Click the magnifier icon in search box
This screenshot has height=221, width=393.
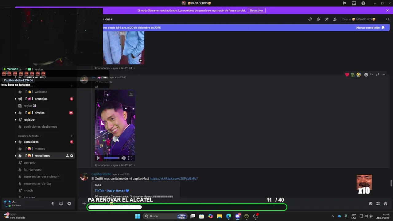point(387,19)
